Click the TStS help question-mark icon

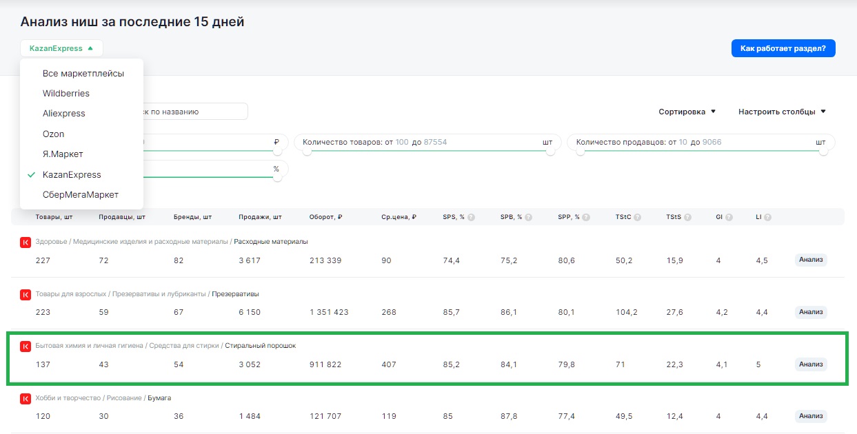click(x=687, y=217)
